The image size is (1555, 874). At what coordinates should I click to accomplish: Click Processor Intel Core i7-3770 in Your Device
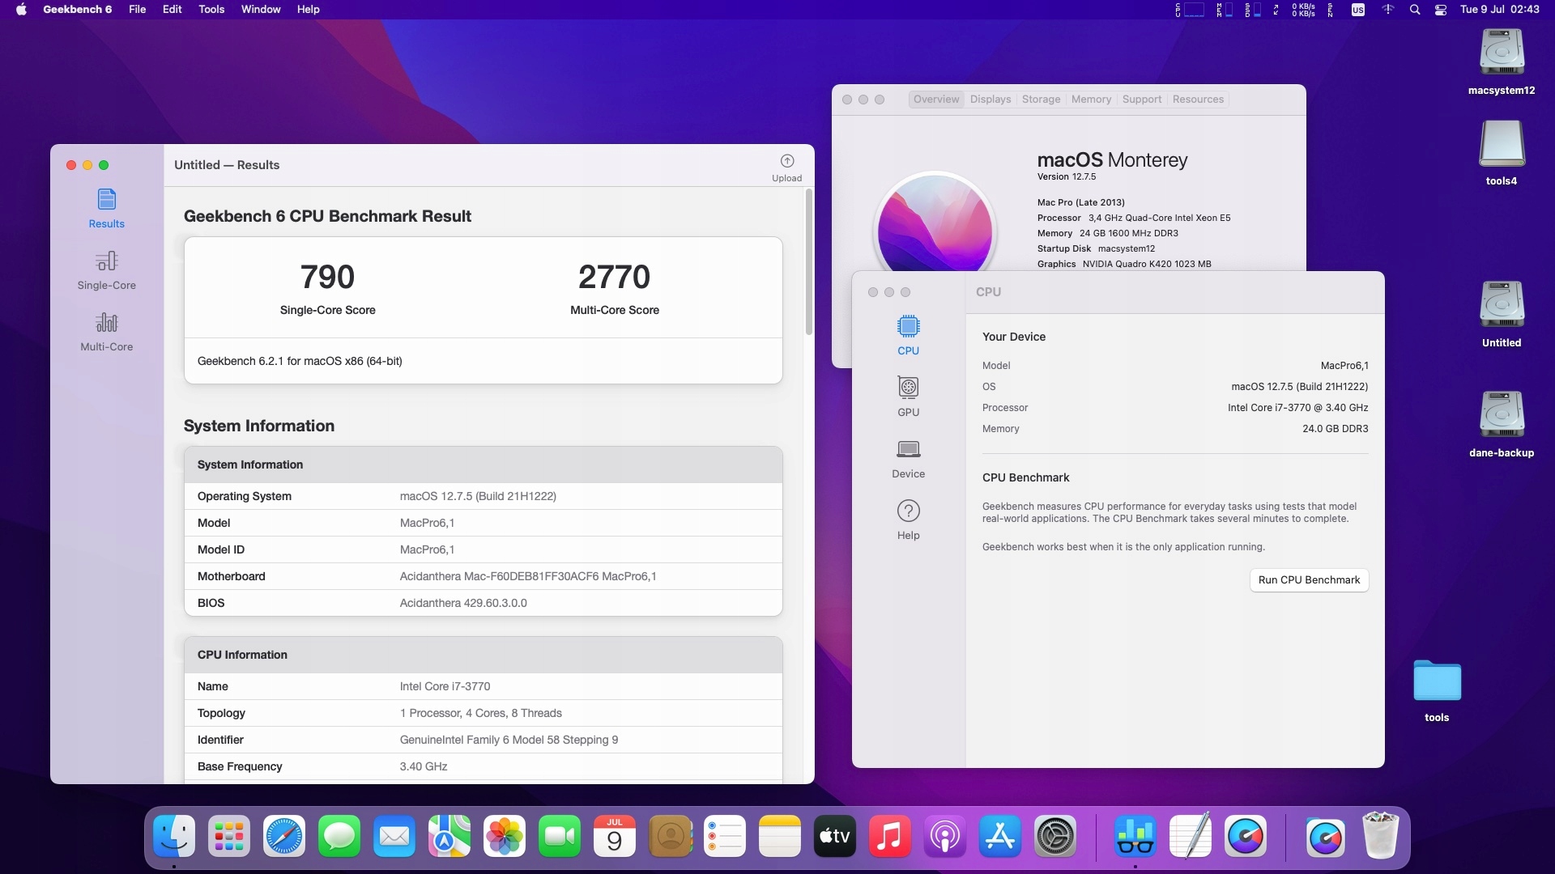pos(1175,408)
